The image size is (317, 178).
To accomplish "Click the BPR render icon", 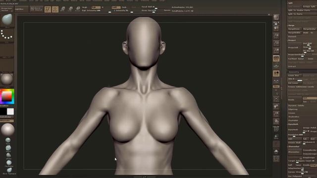I will [x=276, y=17].
